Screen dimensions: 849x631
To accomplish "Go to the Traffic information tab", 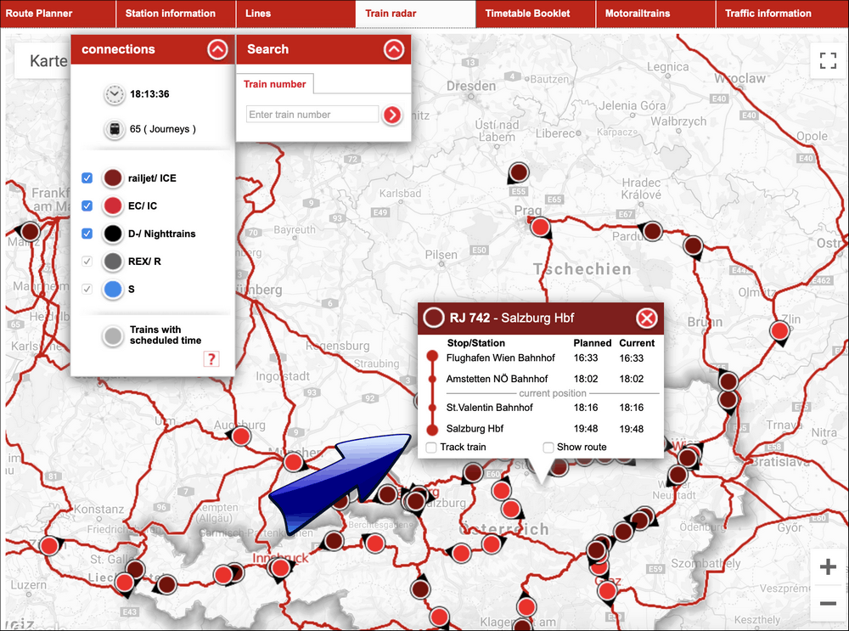I will click(x=783, y=14).
